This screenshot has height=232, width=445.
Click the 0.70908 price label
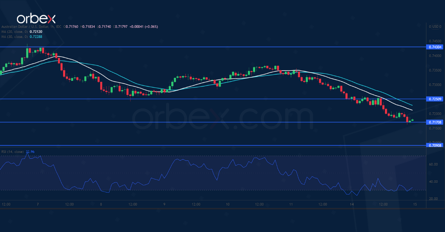point(435,145)
